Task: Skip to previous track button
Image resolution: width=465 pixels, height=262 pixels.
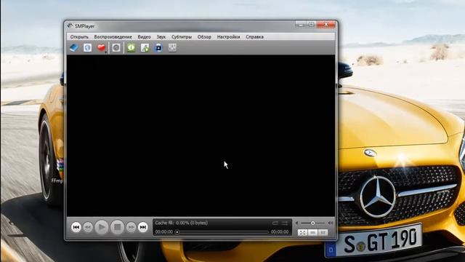Action: (76, 227)
